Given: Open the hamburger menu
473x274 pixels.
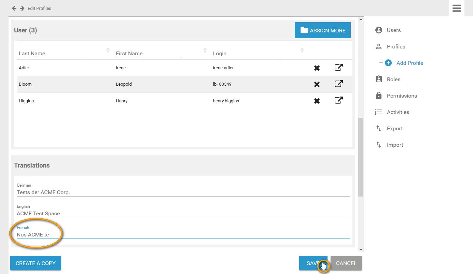Looking at the screenshot, I should [x=457, y=8].
